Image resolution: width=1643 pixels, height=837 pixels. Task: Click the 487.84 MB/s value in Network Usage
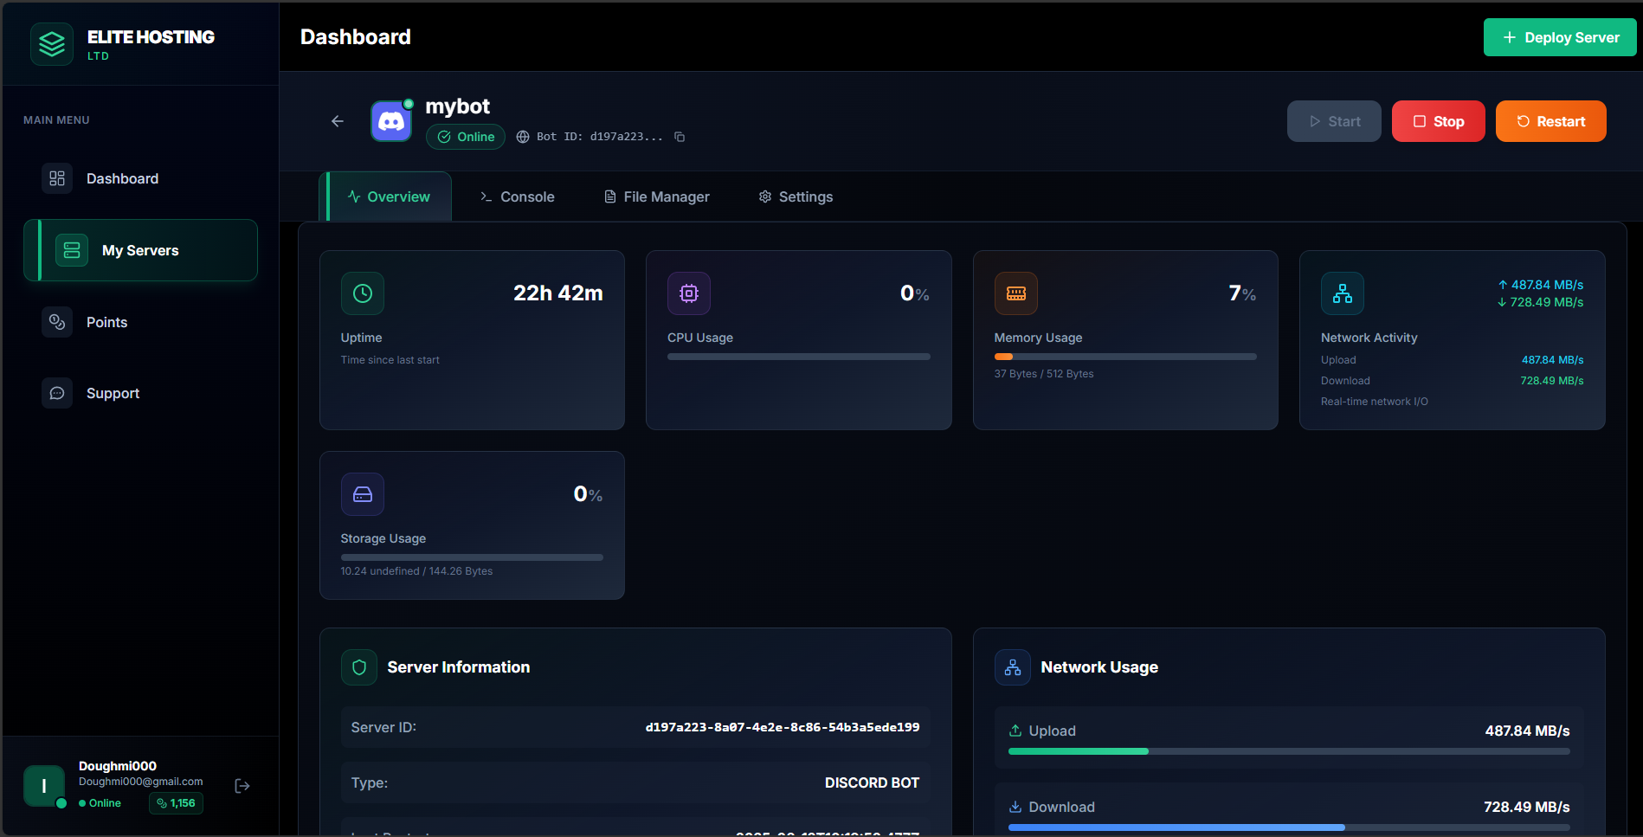click(1528, 731)
